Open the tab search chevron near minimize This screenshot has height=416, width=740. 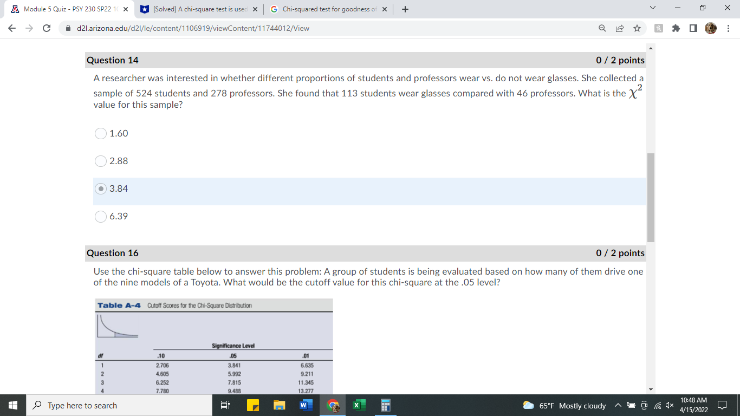point(652,9)
